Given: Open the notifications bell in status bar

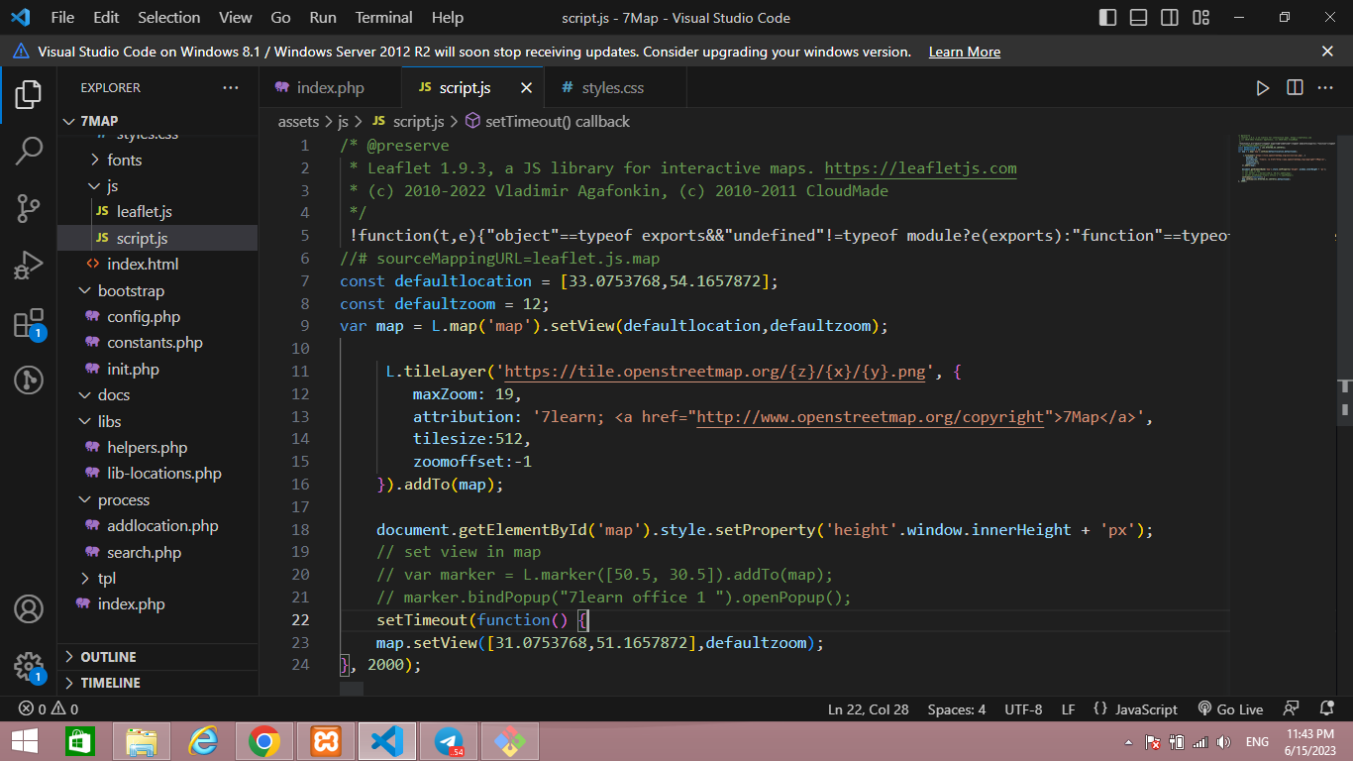Looking at the screenshot, I should pyautogui.click(x=1326, y=709).
